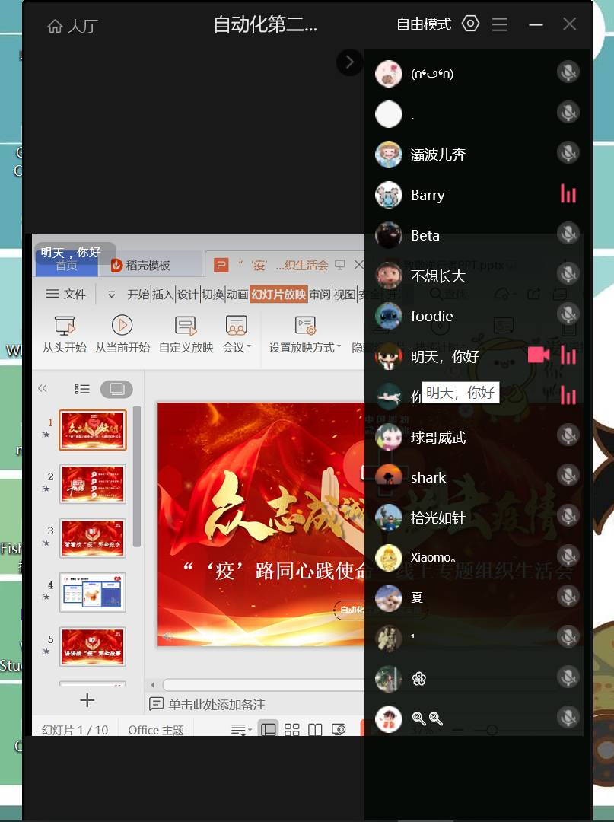
Task: Toggle muted microphone for shark
Action: 568,476
